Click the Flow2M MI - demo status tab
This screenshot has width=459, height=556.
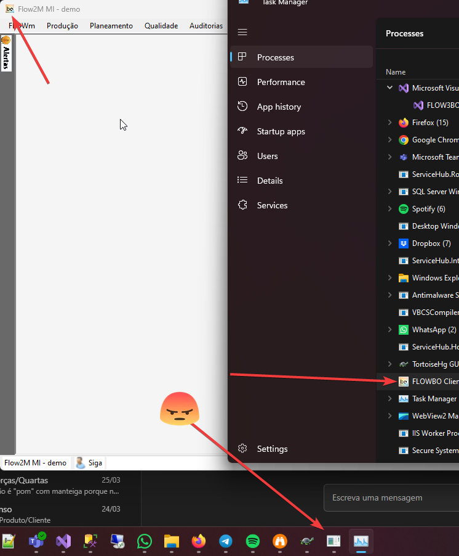tap(36, 463)
